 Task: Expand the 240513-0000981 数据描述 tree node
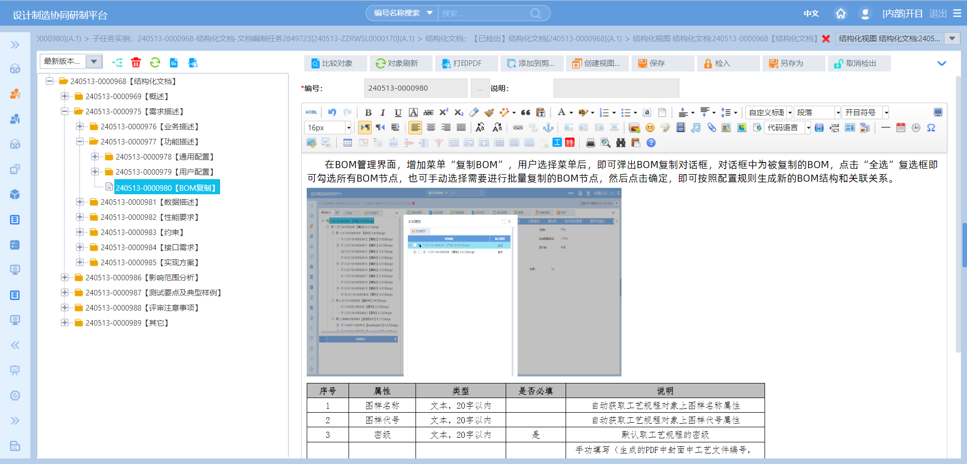point(80,202)
